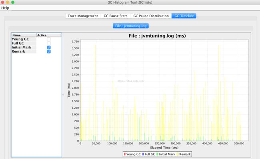
Task: Enable the Full GC checkbox
Action: point(49,44)
